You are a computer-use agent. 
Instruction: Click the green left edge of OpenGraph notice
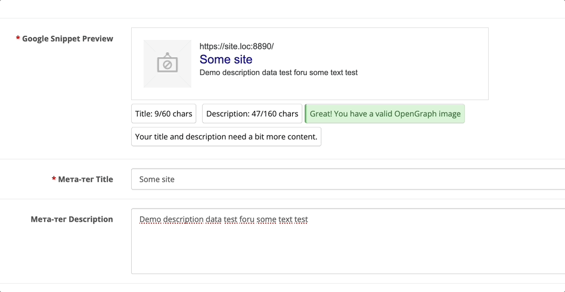[306, 114]
